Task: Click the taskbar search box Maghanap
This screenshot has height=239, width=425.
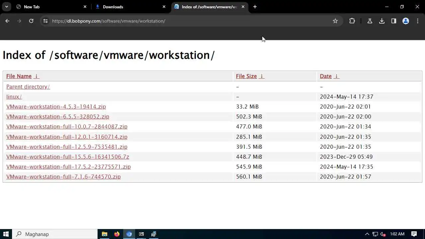Action: pos(55,234)
